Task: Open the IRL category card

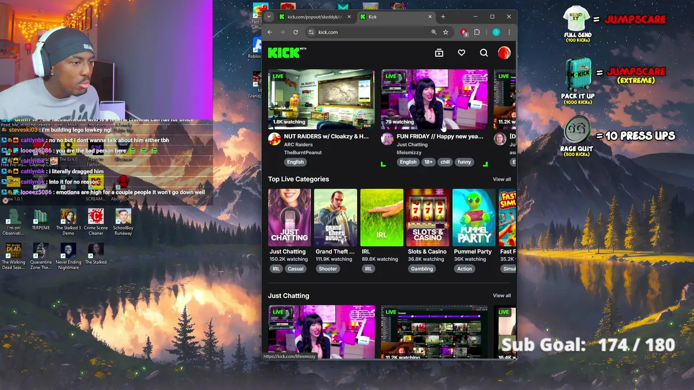Action: coord(382,218)
